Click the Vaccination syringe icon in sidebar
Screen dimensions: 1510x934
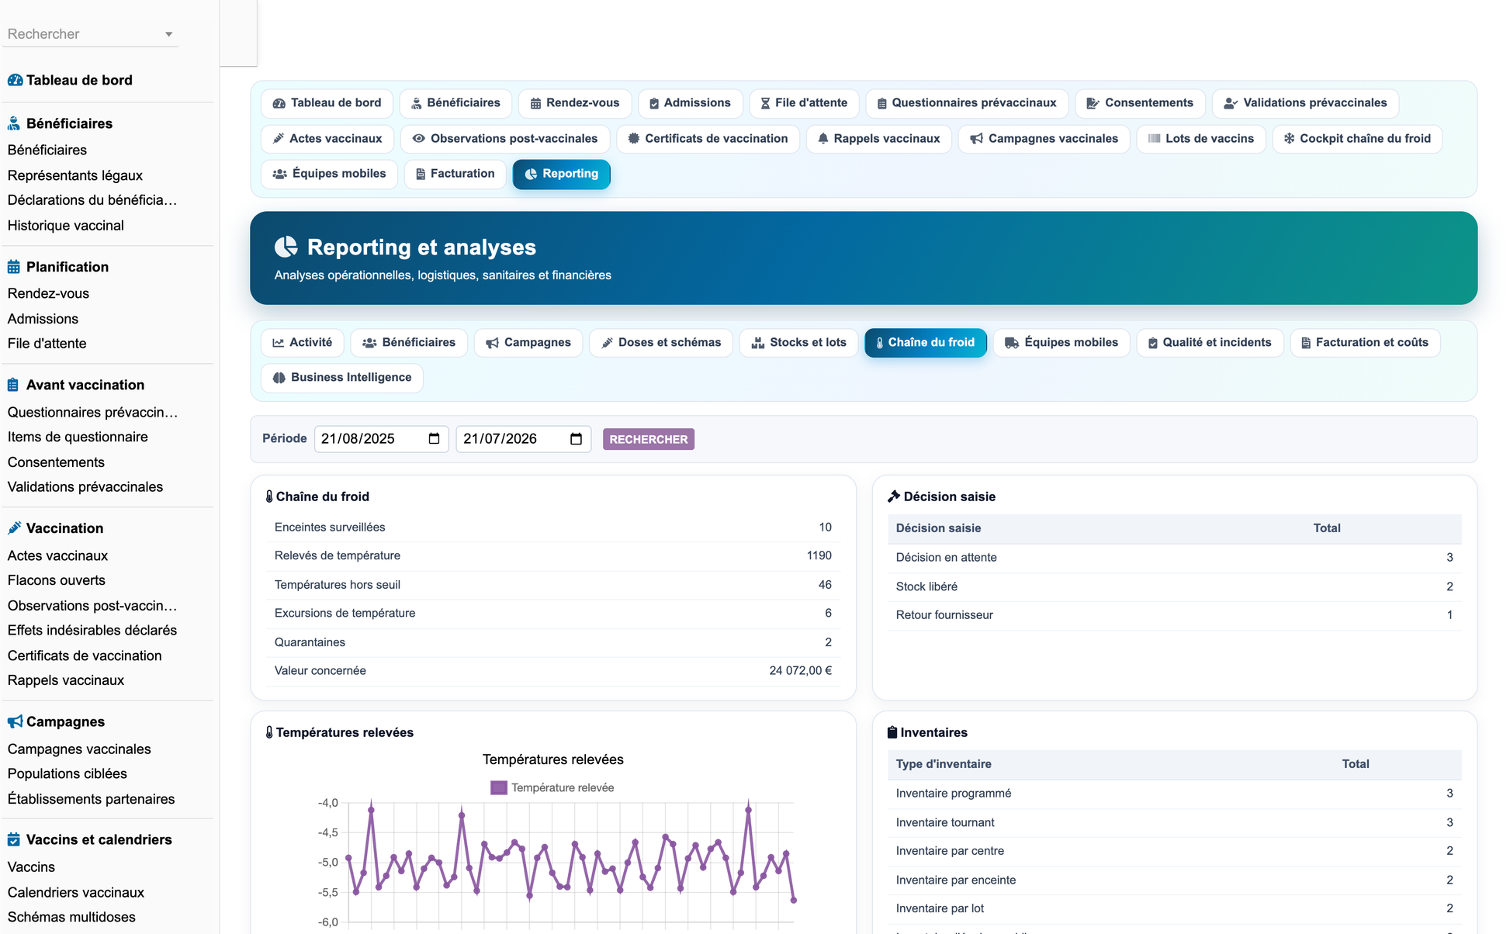point(14,528)
